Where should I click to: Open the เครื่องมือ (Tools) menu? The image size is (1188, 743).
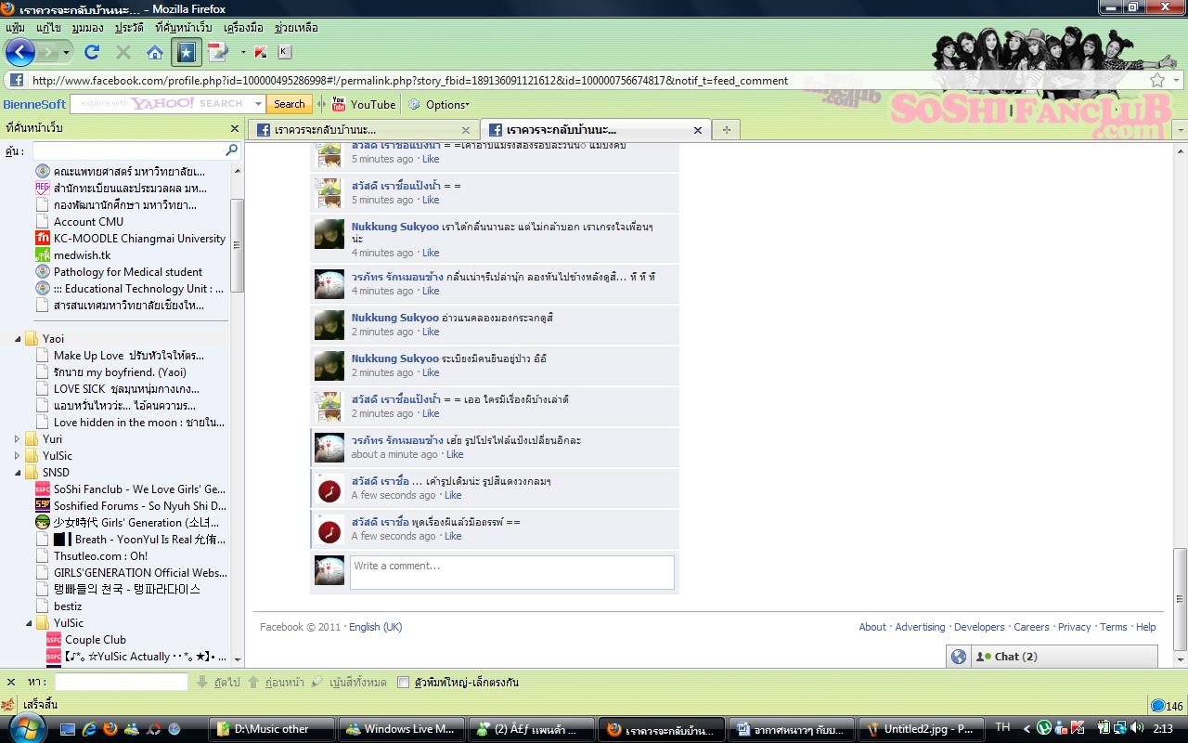(243, 28)
